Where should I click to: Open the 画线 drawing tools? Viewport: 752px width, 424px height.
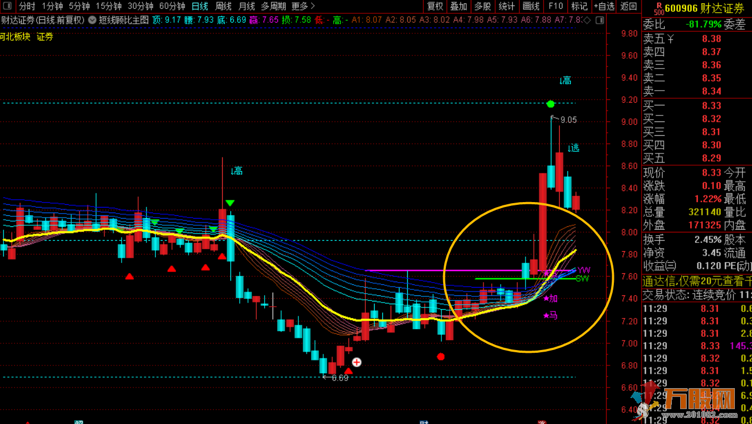point(531,7)
